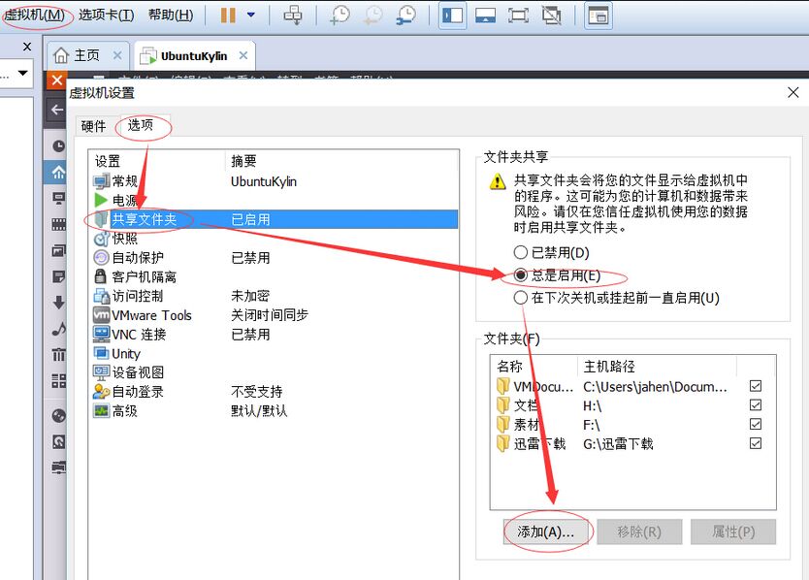Switch to the 硬件 tab
This screenshot has height=580, width=809.
pos(93,126)
